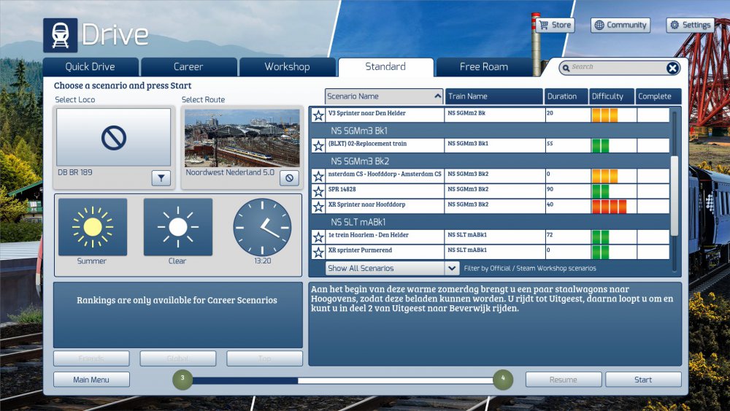The width and height of the screenshot is (730, 411).
Task: Click the loco filter funnel icon
Action: 161,177
